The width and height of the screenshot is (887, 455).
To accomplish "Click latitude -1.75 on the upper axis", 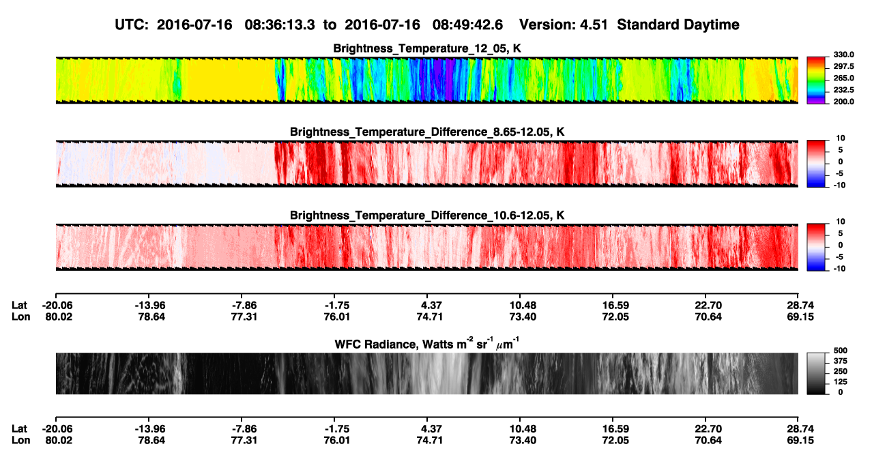I will coord(337,305).
